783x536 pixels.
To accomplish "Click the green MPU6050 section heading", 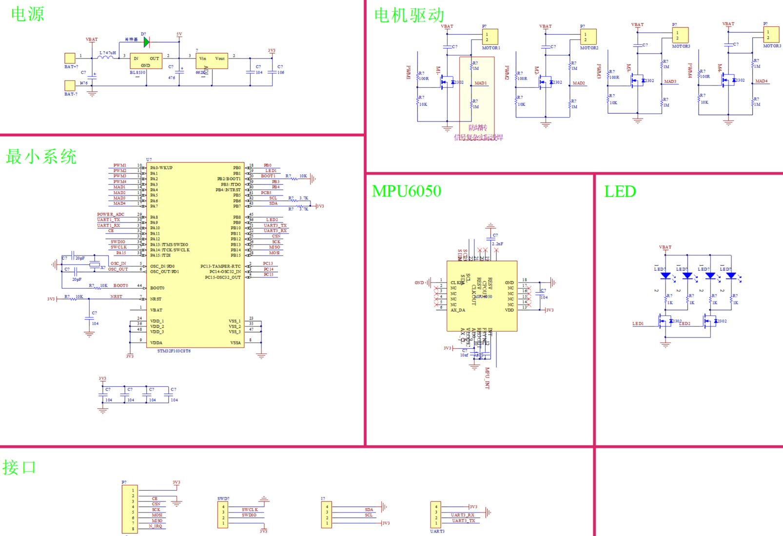I will pos(407,191).
